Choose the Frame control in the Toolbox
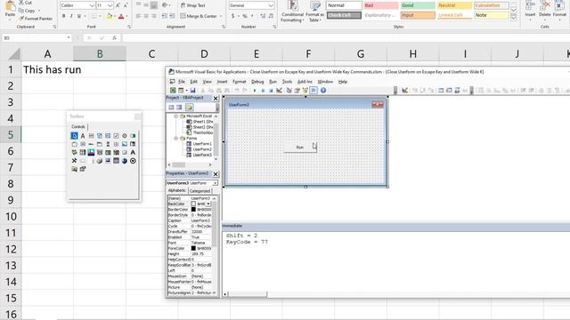Screen dimensions: 570x320 point(74,144)
